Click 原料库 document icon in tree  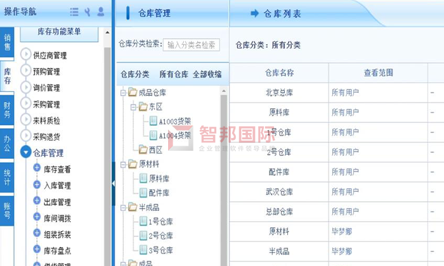click(143, 178)
